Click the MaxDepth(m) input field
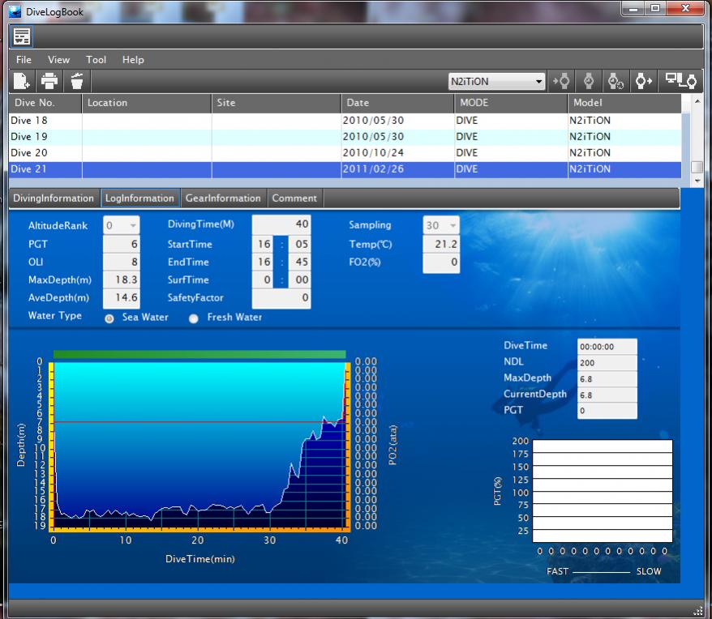This screenshot has height=619, width=712. point(121,280)
